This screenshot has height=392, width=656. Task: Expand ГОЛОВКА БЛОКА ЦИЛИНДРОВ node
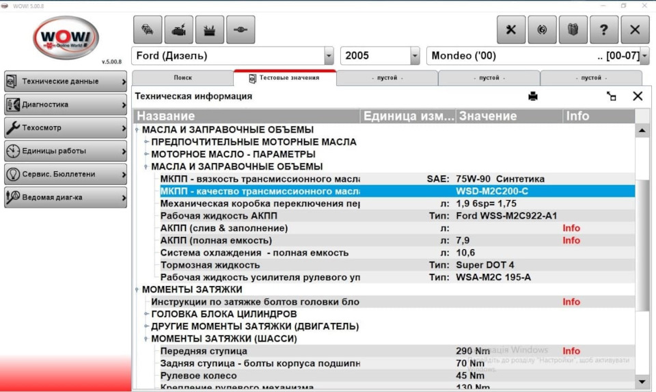click(x=146, y=314)
